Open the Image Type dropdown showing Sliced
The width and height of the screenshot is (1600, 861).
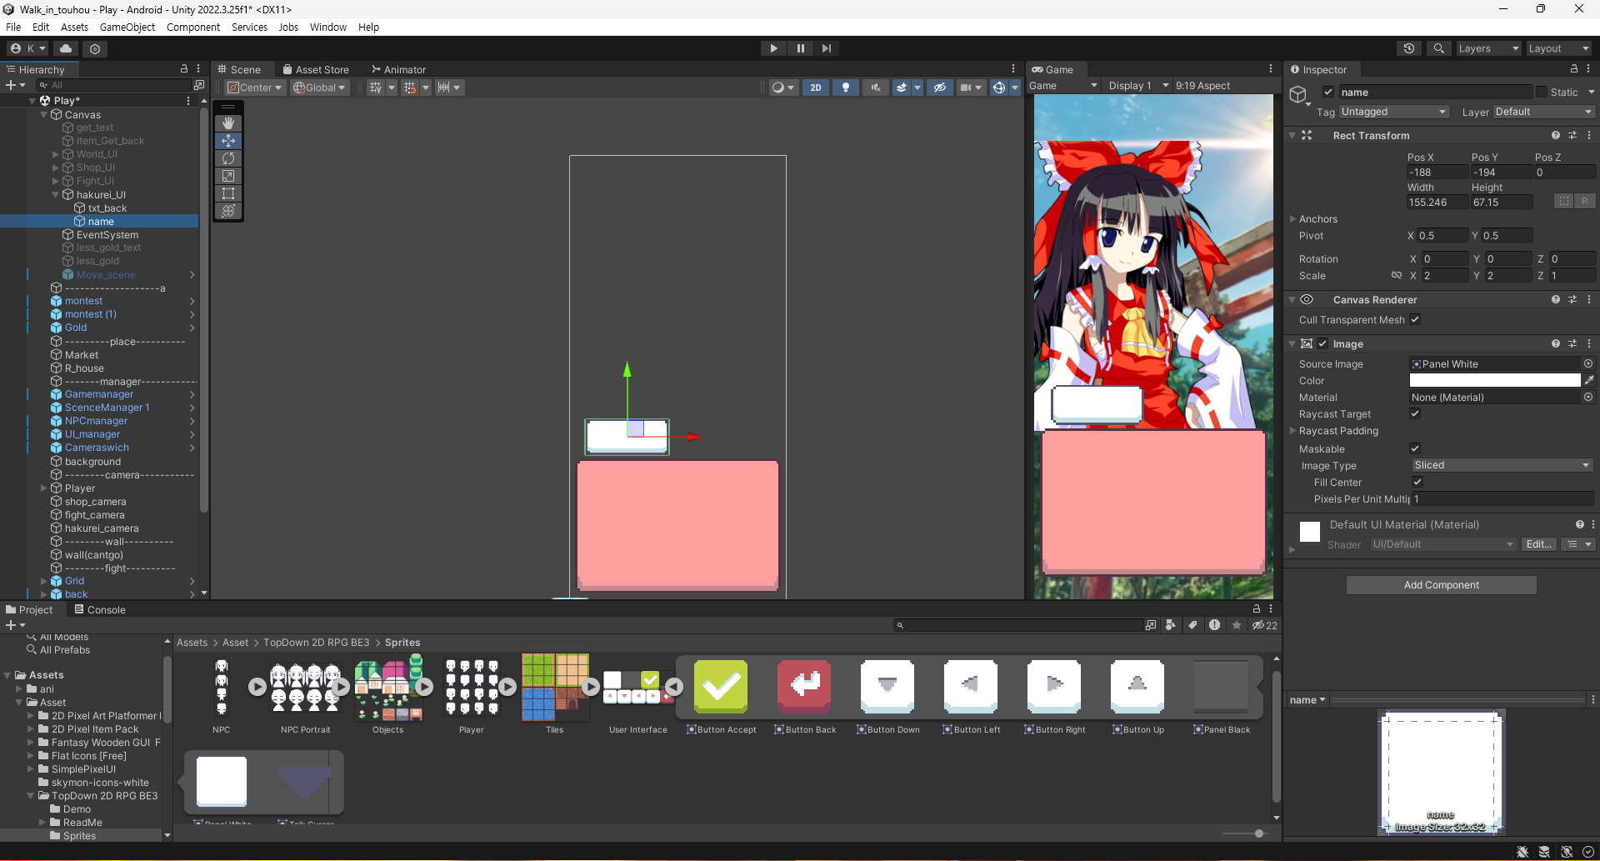pyautogui.click(x=1502, y=465)
